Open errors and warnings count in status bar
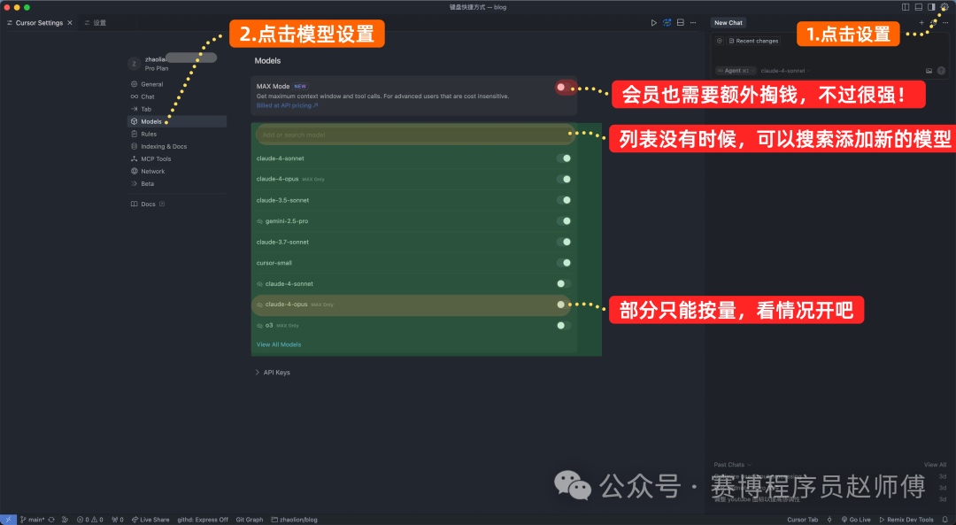Screen dimensions: 956x525 click(x=89, y=520)
